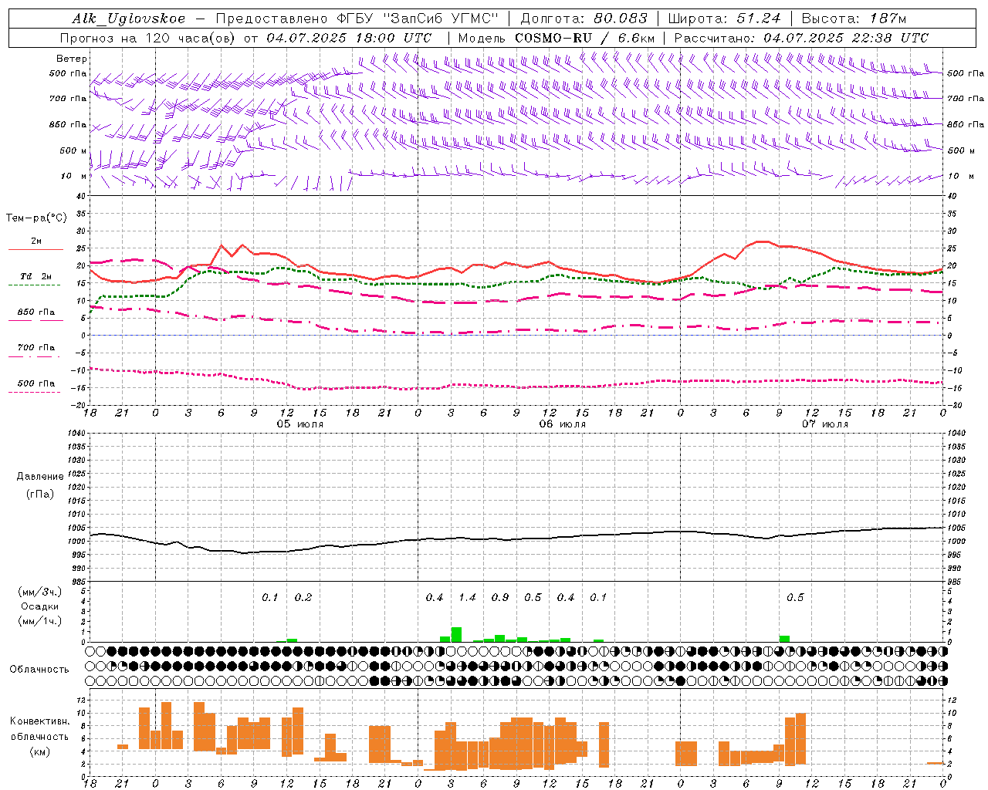Viewport: 988px width, 790px height.
Task: Click the 05 июля date label
Action: click(x=300, y=424)
